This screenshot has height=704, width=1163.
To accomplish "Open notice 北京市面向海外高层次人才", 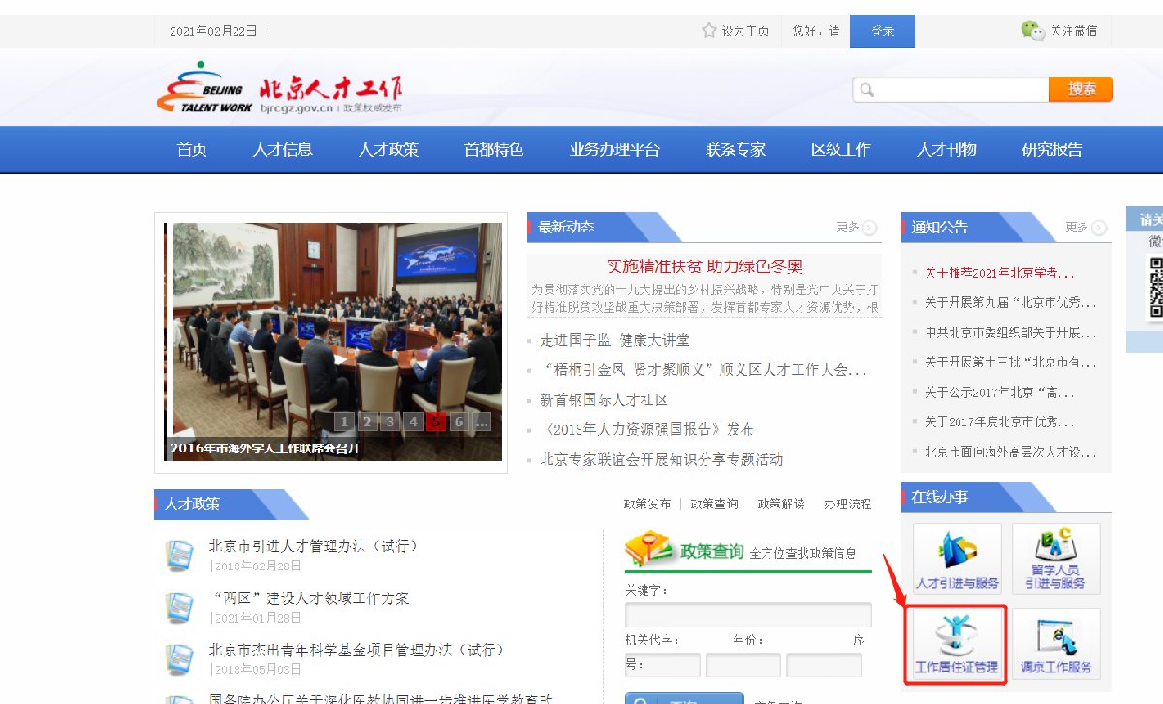I will [1011, 452].
